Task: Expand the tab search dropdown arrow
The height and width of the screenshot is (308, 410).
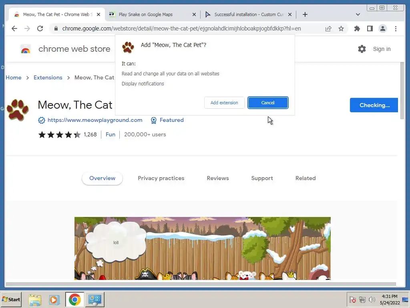Action: [x=358, y=14]
